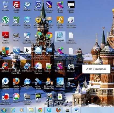
Task: Select the STDU Viewer icon
Action: [27, 66]
